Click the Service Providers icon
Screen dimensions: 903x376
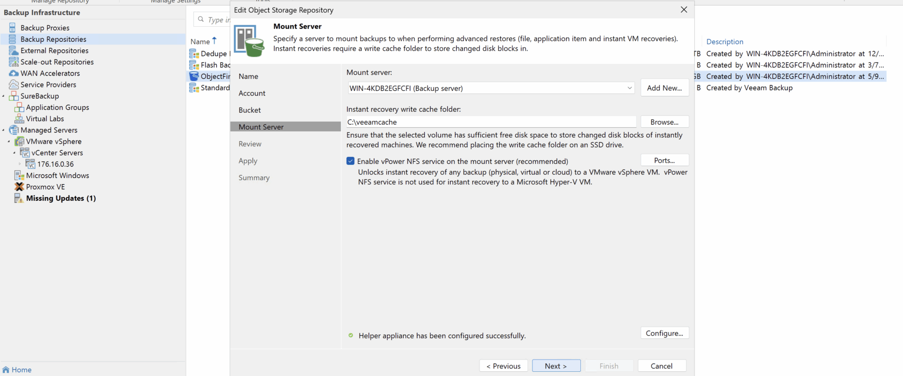(x=14, y=85)
